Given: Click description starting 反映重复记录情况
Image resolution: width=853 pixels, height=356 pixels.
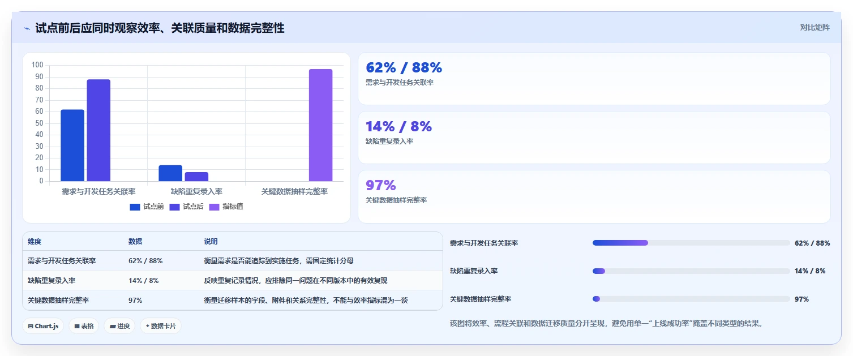Looking at the screenshot, I should (295, 281).
